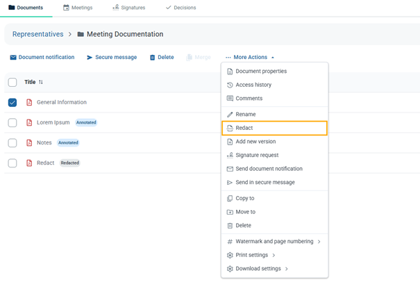Screen dimensions: 420x305
Task: Collapse the More Actions dropdown
Action: (x=249, y=58)
